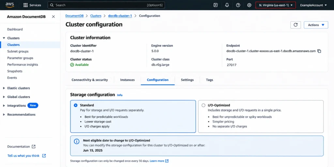This screenshot has width=334, height=167.
Task: Open the settings gear icon
Action: [249, 5]
